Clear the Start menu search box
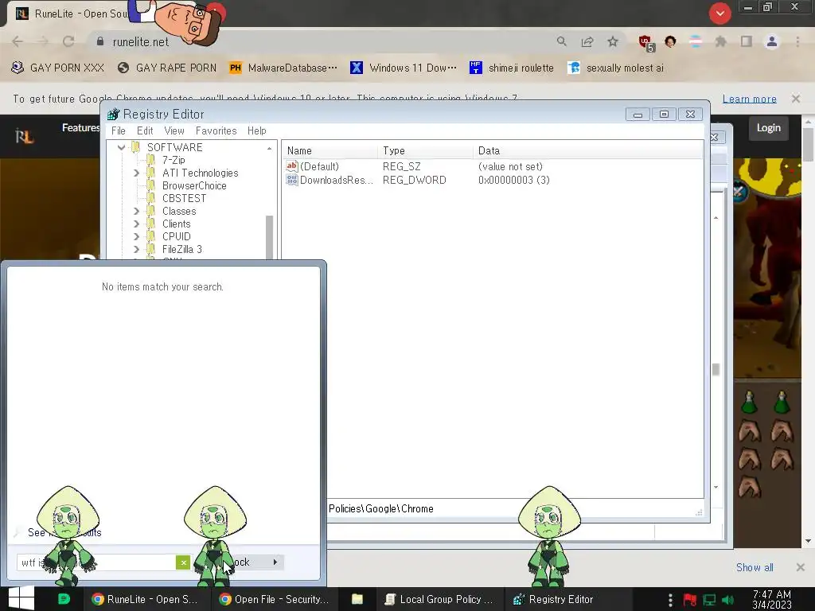This screenshot has height=611, width=815. pyautogui.click(x=183, y=562)
